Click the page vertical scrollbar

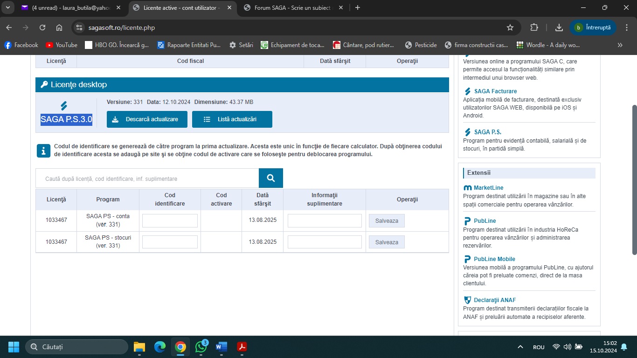point(634,180)
